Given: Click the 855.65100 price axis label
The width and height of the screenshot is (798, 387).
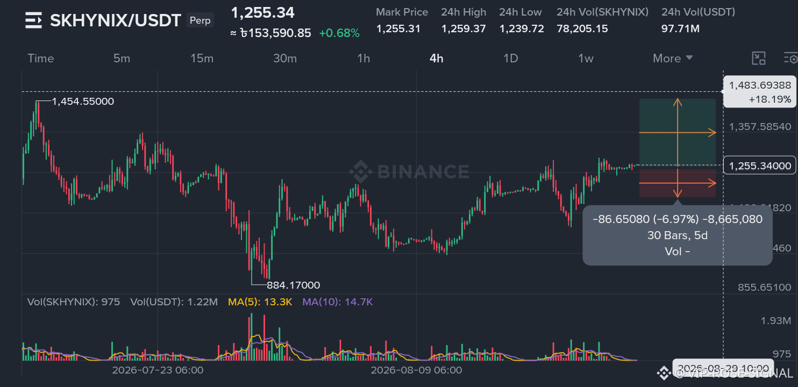Looking at the screenshot, I should pyautogui.click(x=764, y=288).
